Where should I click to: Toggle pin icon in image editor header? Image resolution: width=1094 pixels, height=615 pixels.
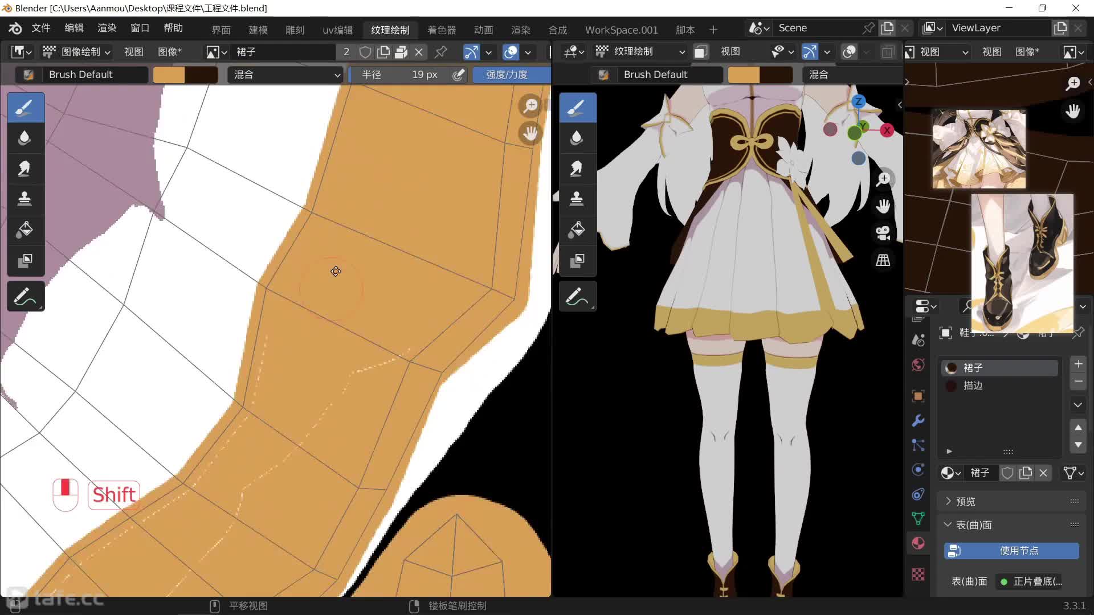(x=440, y=52)
